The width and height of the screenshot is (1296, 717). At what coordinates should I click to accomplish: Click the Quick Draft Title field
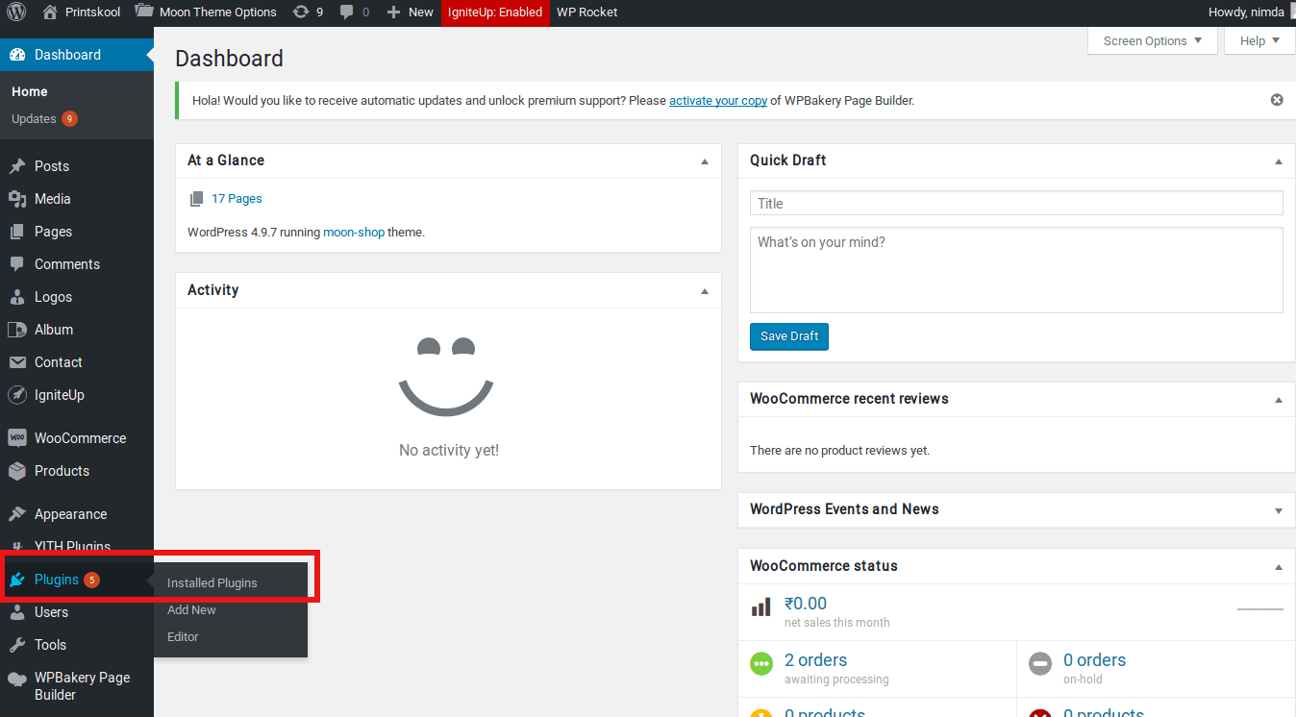tap(1016, 203)
